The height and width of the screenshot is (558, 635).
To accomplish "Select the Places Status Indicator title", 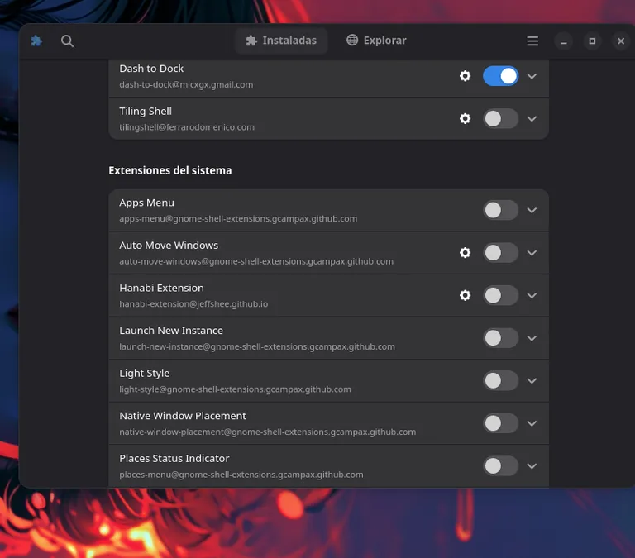I will [x=174, y=458].
